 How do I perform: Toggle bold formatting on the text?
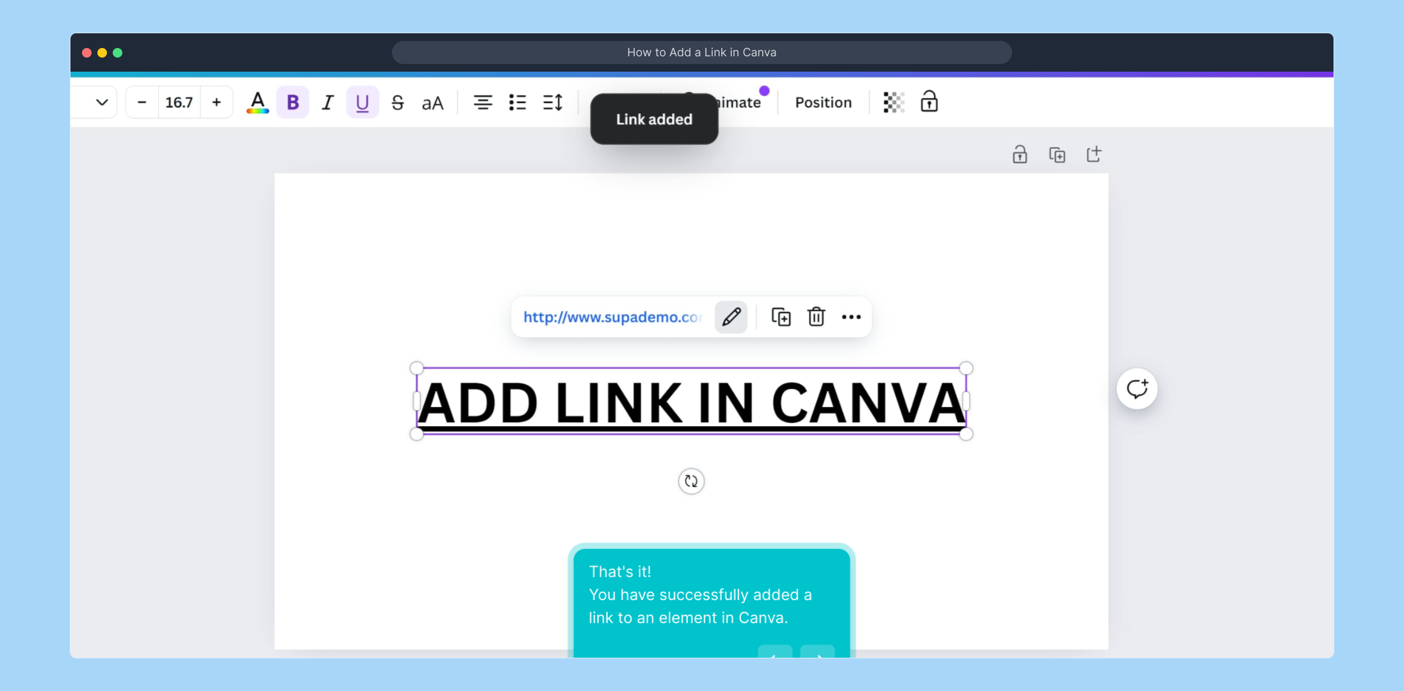(x=292, y=101)
